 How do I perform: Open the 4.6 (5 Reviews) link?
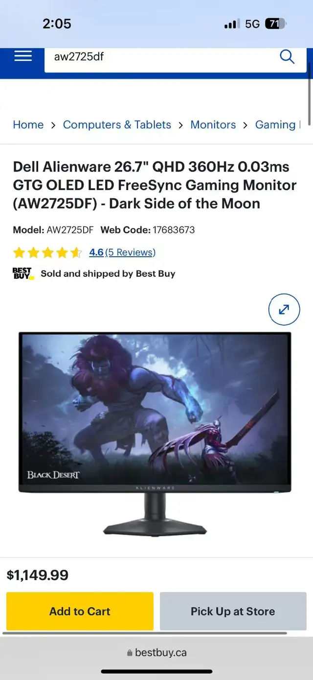pos(122,252)
